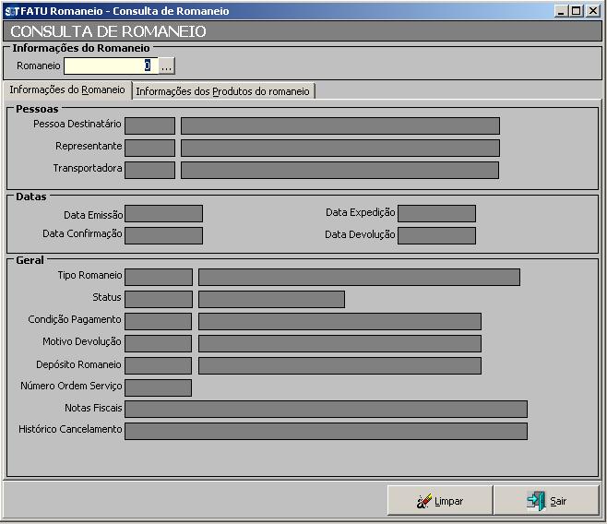
Task: Select the Informações do Romaneio tab
Action: click(67, 90)
